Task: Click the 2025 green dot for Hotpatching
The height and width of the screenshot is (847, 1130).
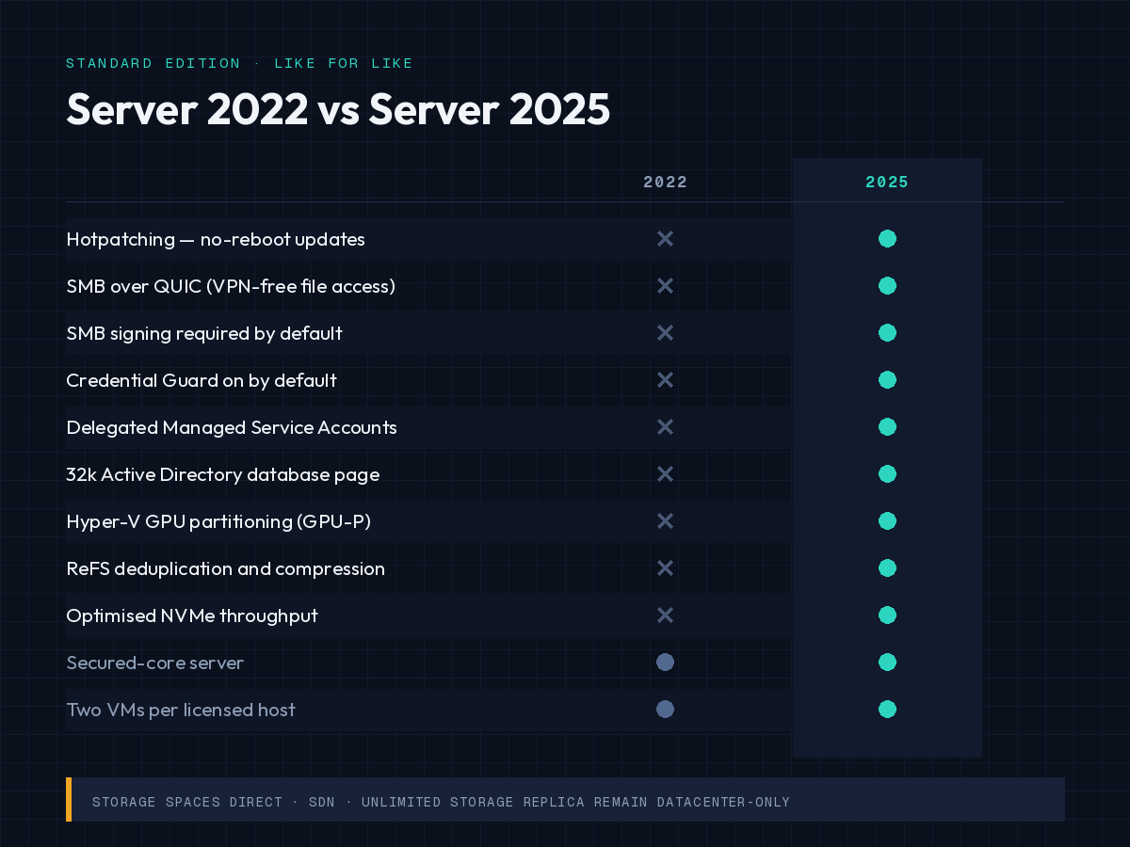Action: pyautogui.click(x=887, y=239)
